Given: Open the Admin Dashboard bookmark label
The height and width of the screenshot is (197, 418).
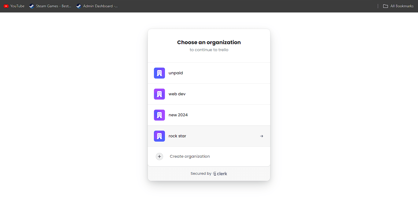Looking at the screenshot, I should click(100, 6).
